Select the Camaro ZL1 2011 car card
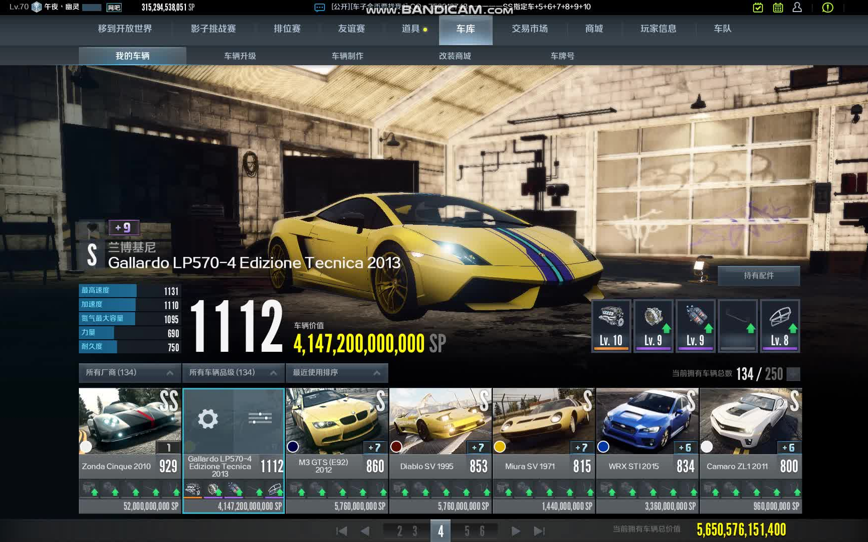The width and height of the screenshot is (868, 542). 751,451
